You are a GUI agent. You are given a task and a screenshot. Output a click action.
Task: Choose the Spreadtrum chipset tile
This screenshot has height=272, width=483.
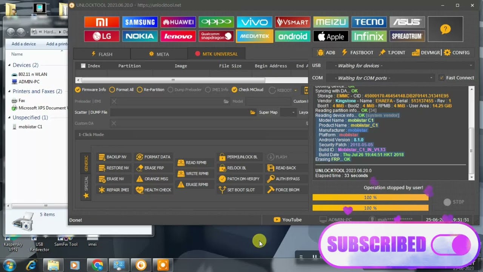click(x=407, y=36)
